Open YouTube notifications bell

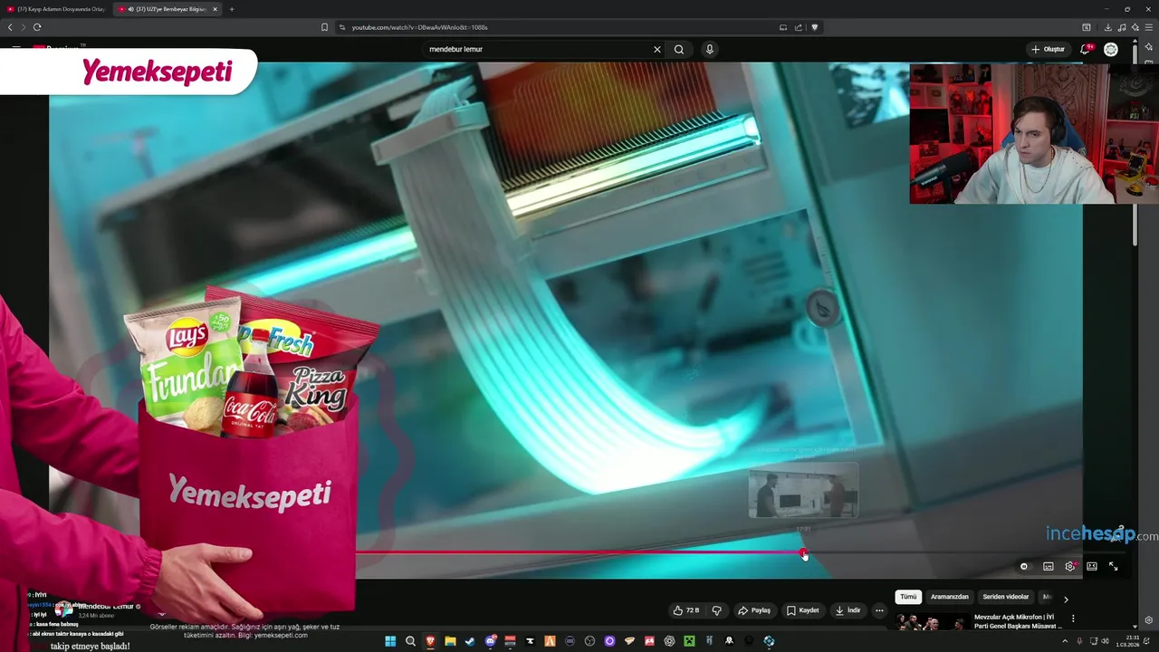(x=1085, y=49)
